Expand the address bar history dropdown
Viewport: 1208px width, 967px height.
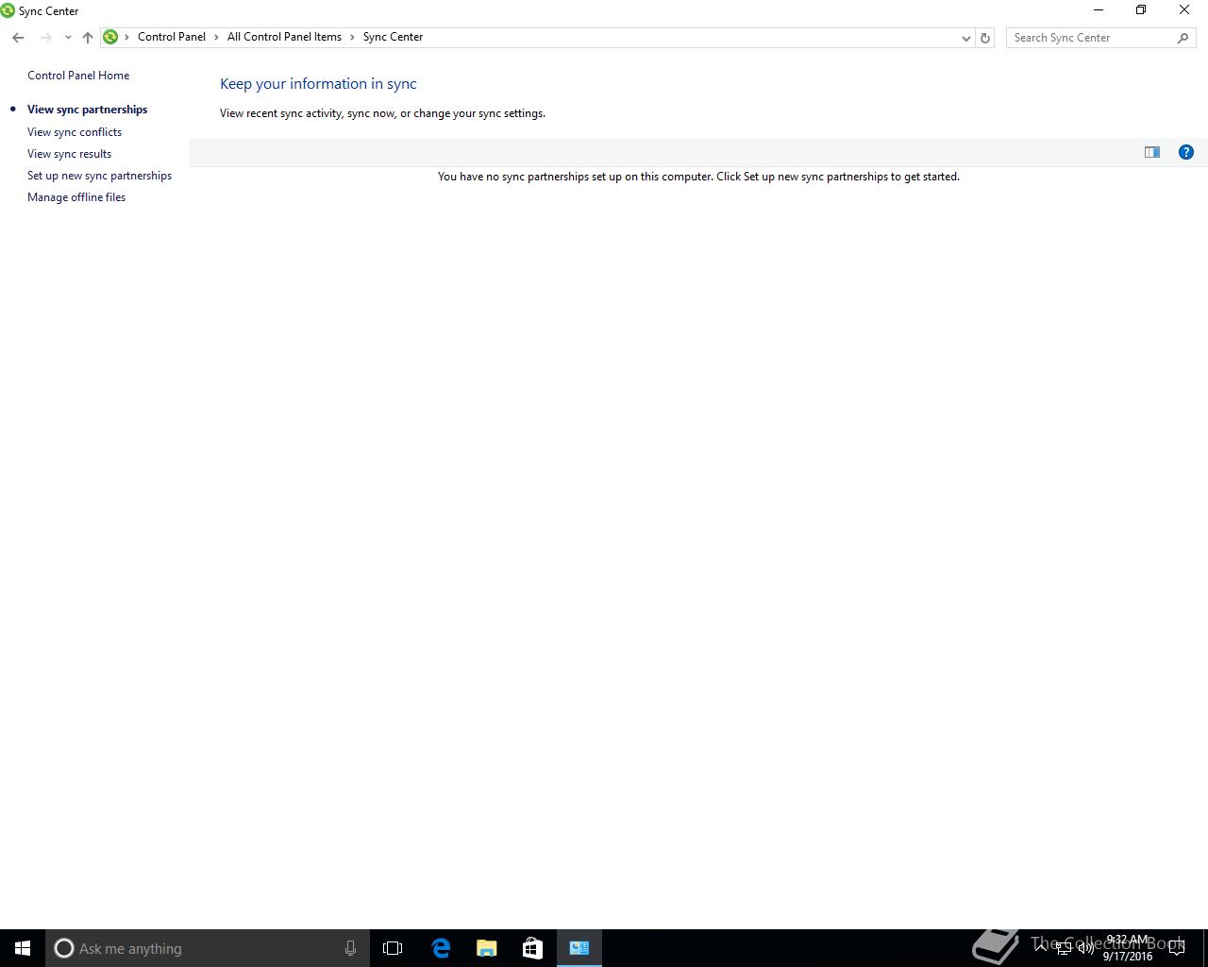tap(965, 38)
